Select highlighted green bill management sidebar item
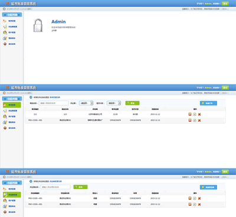Viewport: 236px width, 217px height. (12, 105)
